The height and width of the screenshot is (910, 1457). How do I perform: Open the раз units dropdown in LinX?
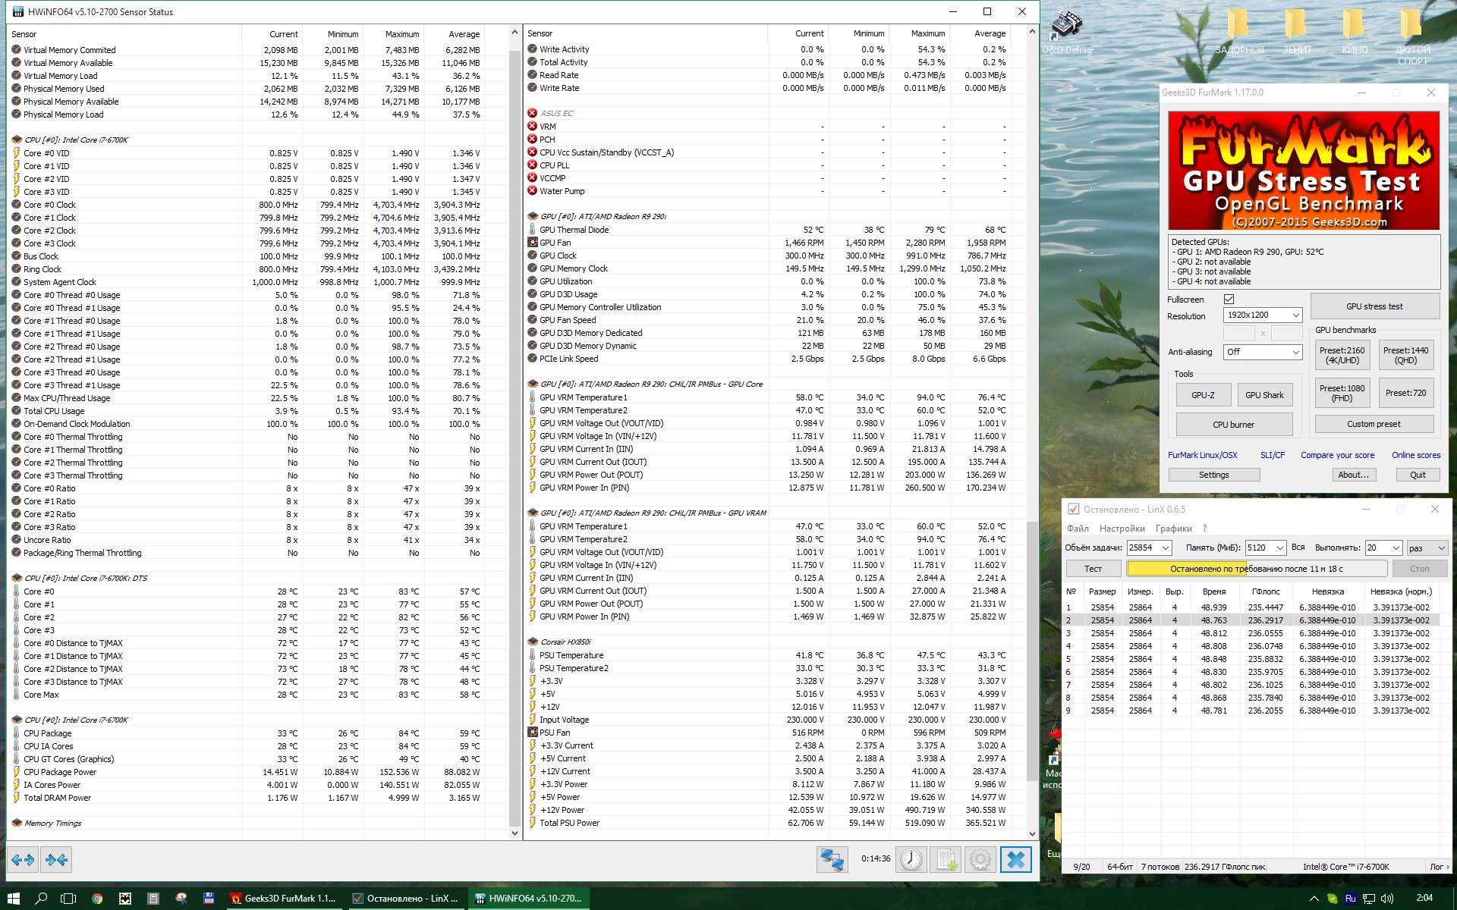(x=1427, y=548)
